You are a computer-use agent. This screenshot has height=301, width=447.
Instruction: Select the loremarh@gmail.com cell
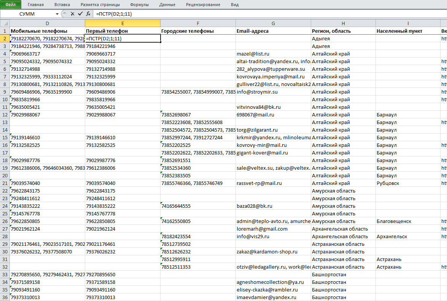click(x=273, y=229)
